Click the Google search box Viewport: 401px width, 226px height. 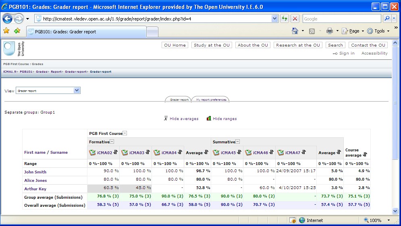pyautogui.click(x=342, y=18)
